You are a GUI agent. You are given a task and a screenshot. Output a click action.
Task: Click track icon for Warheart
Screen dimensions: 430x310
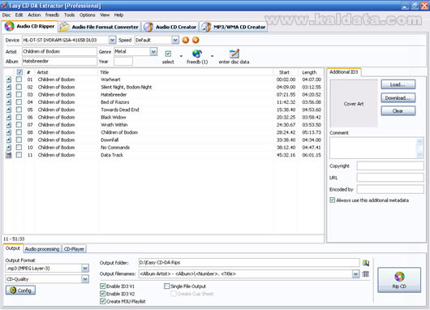pyautogui.click(x=9, y=80)
